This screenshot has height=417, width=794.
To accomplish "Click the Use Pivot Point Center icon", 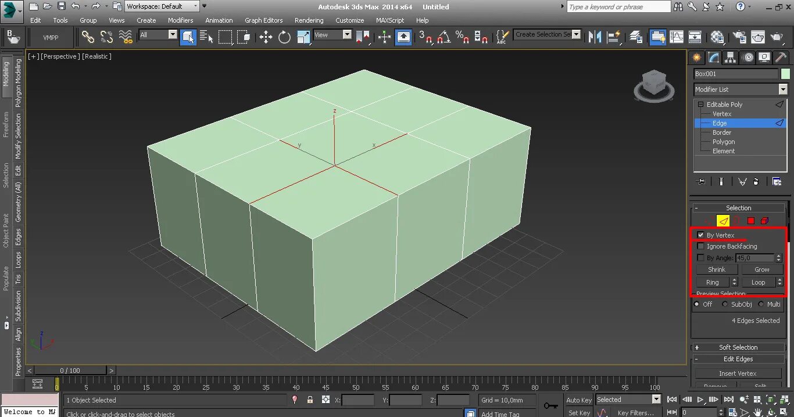I will pos(363,37).
